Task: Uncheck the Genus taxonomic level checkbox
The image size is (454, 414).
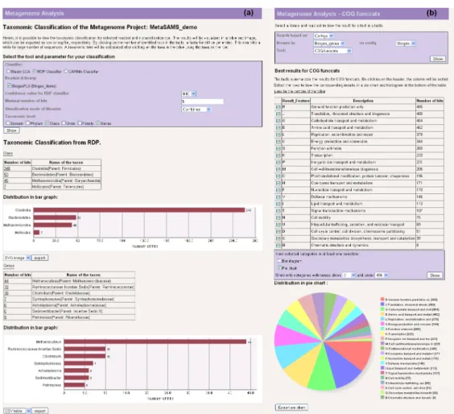Action: (98, 123)
